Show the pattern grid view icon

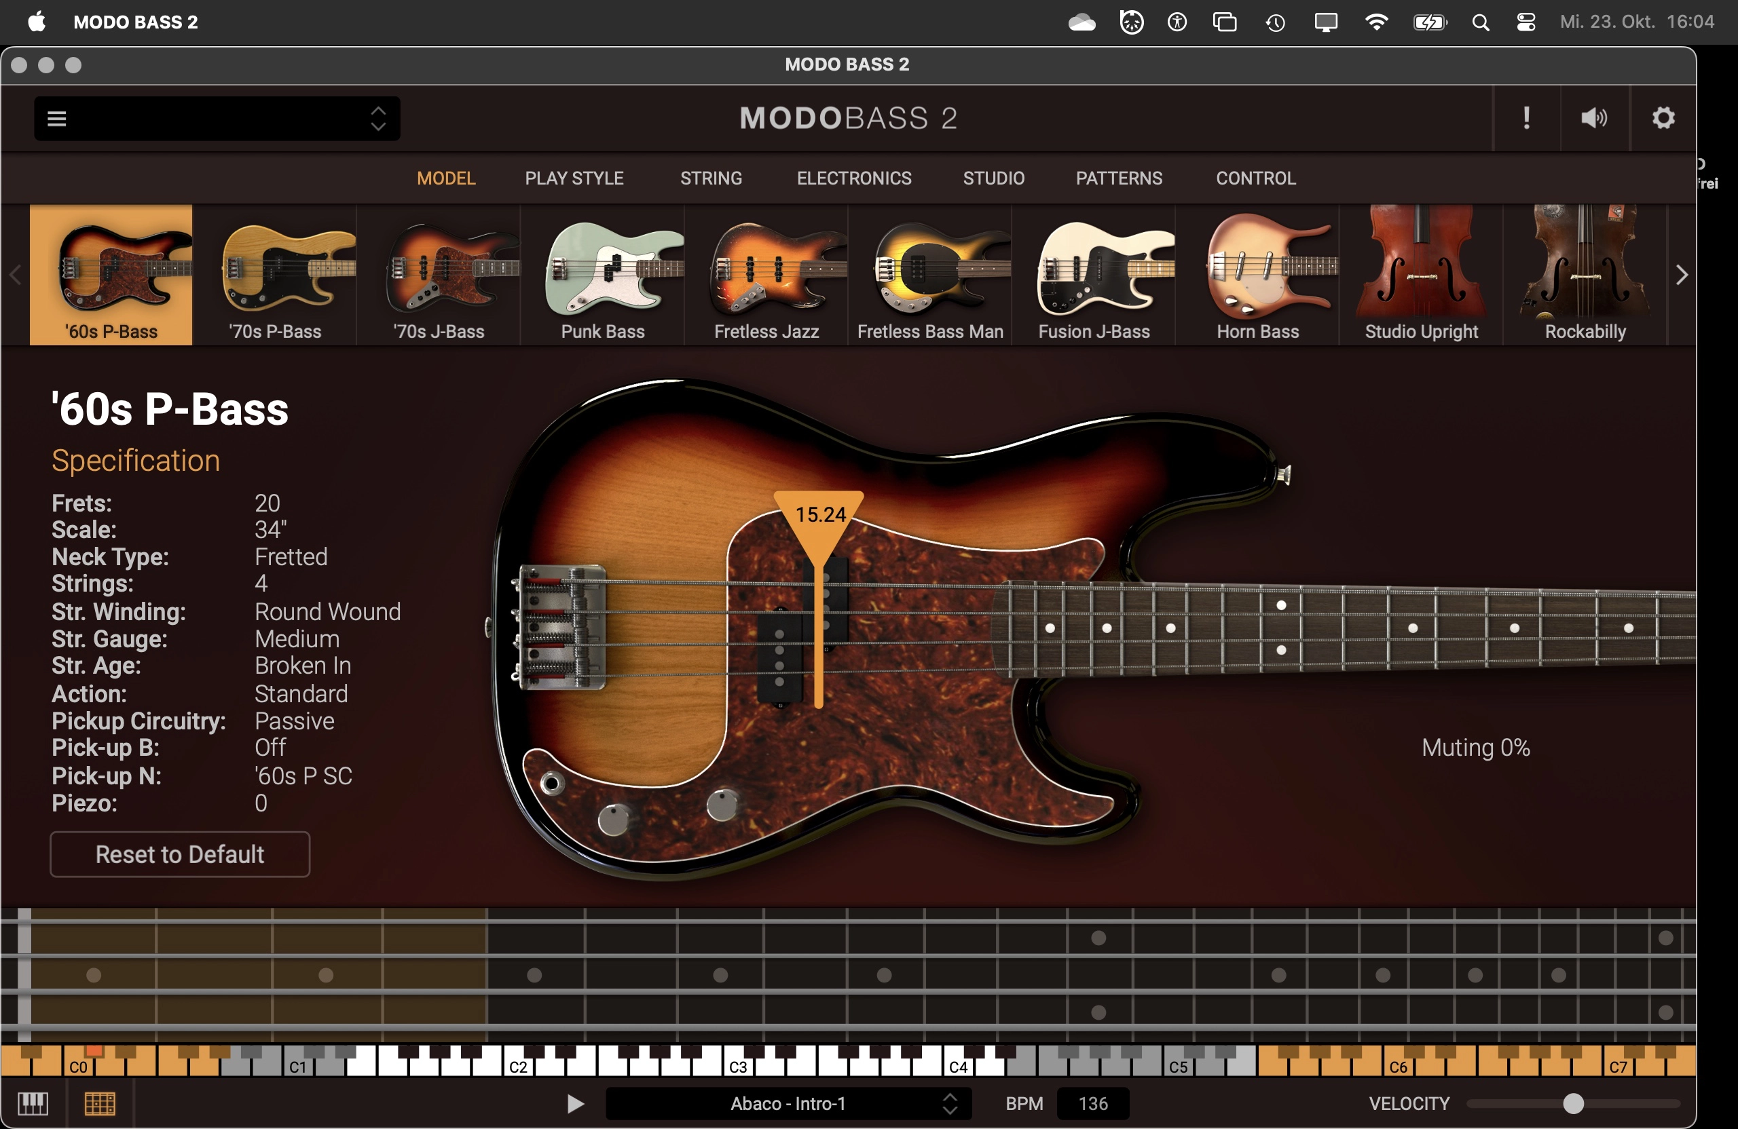point(100,1103)
